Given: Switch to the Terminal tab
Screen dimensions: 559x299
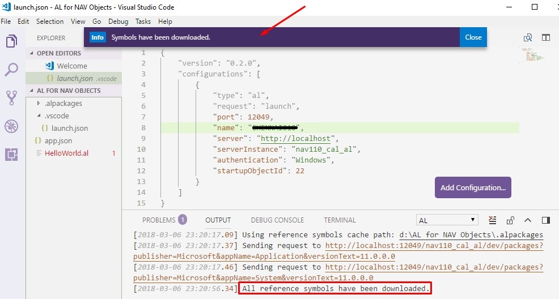Looking at the screenshot, I should (x=340, y=220).
